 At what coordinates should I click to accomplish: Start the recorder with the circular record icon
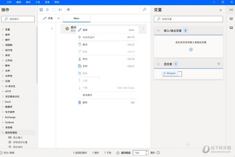(68, 9)
